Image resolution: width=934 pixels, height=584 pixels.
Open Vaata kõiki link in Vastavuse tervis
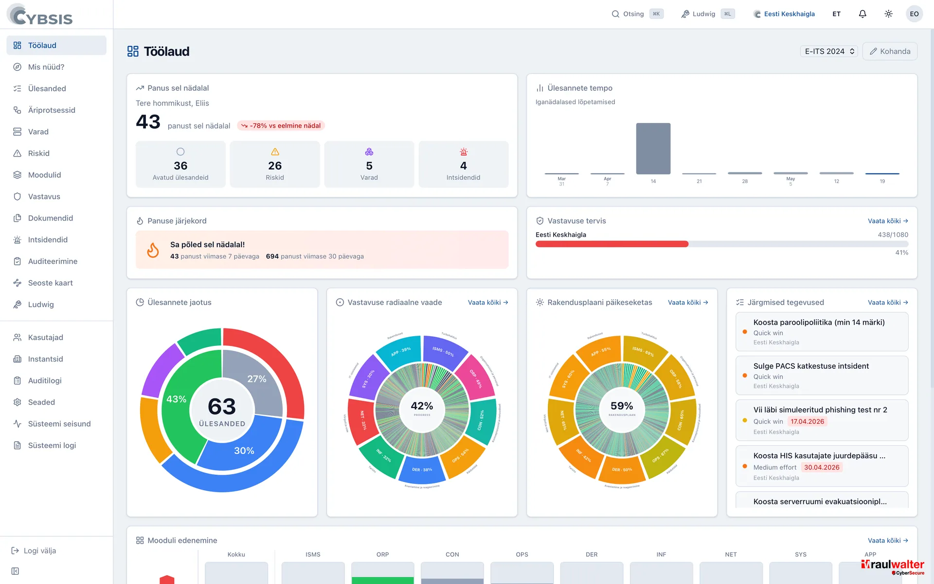[x=888, y=221]
